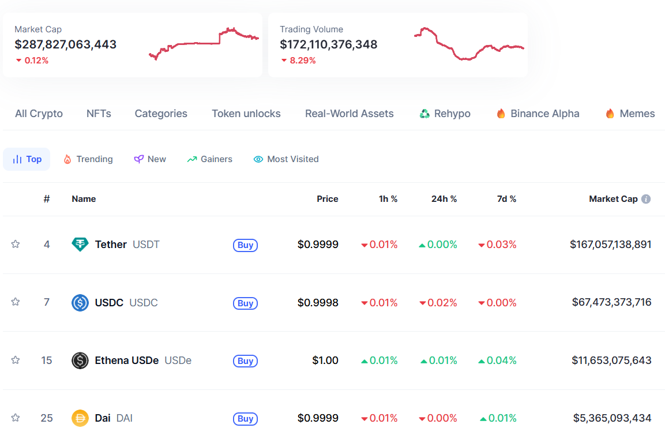Click the Memes flame icon
This screenshot has height=443, width=665.
610,113
